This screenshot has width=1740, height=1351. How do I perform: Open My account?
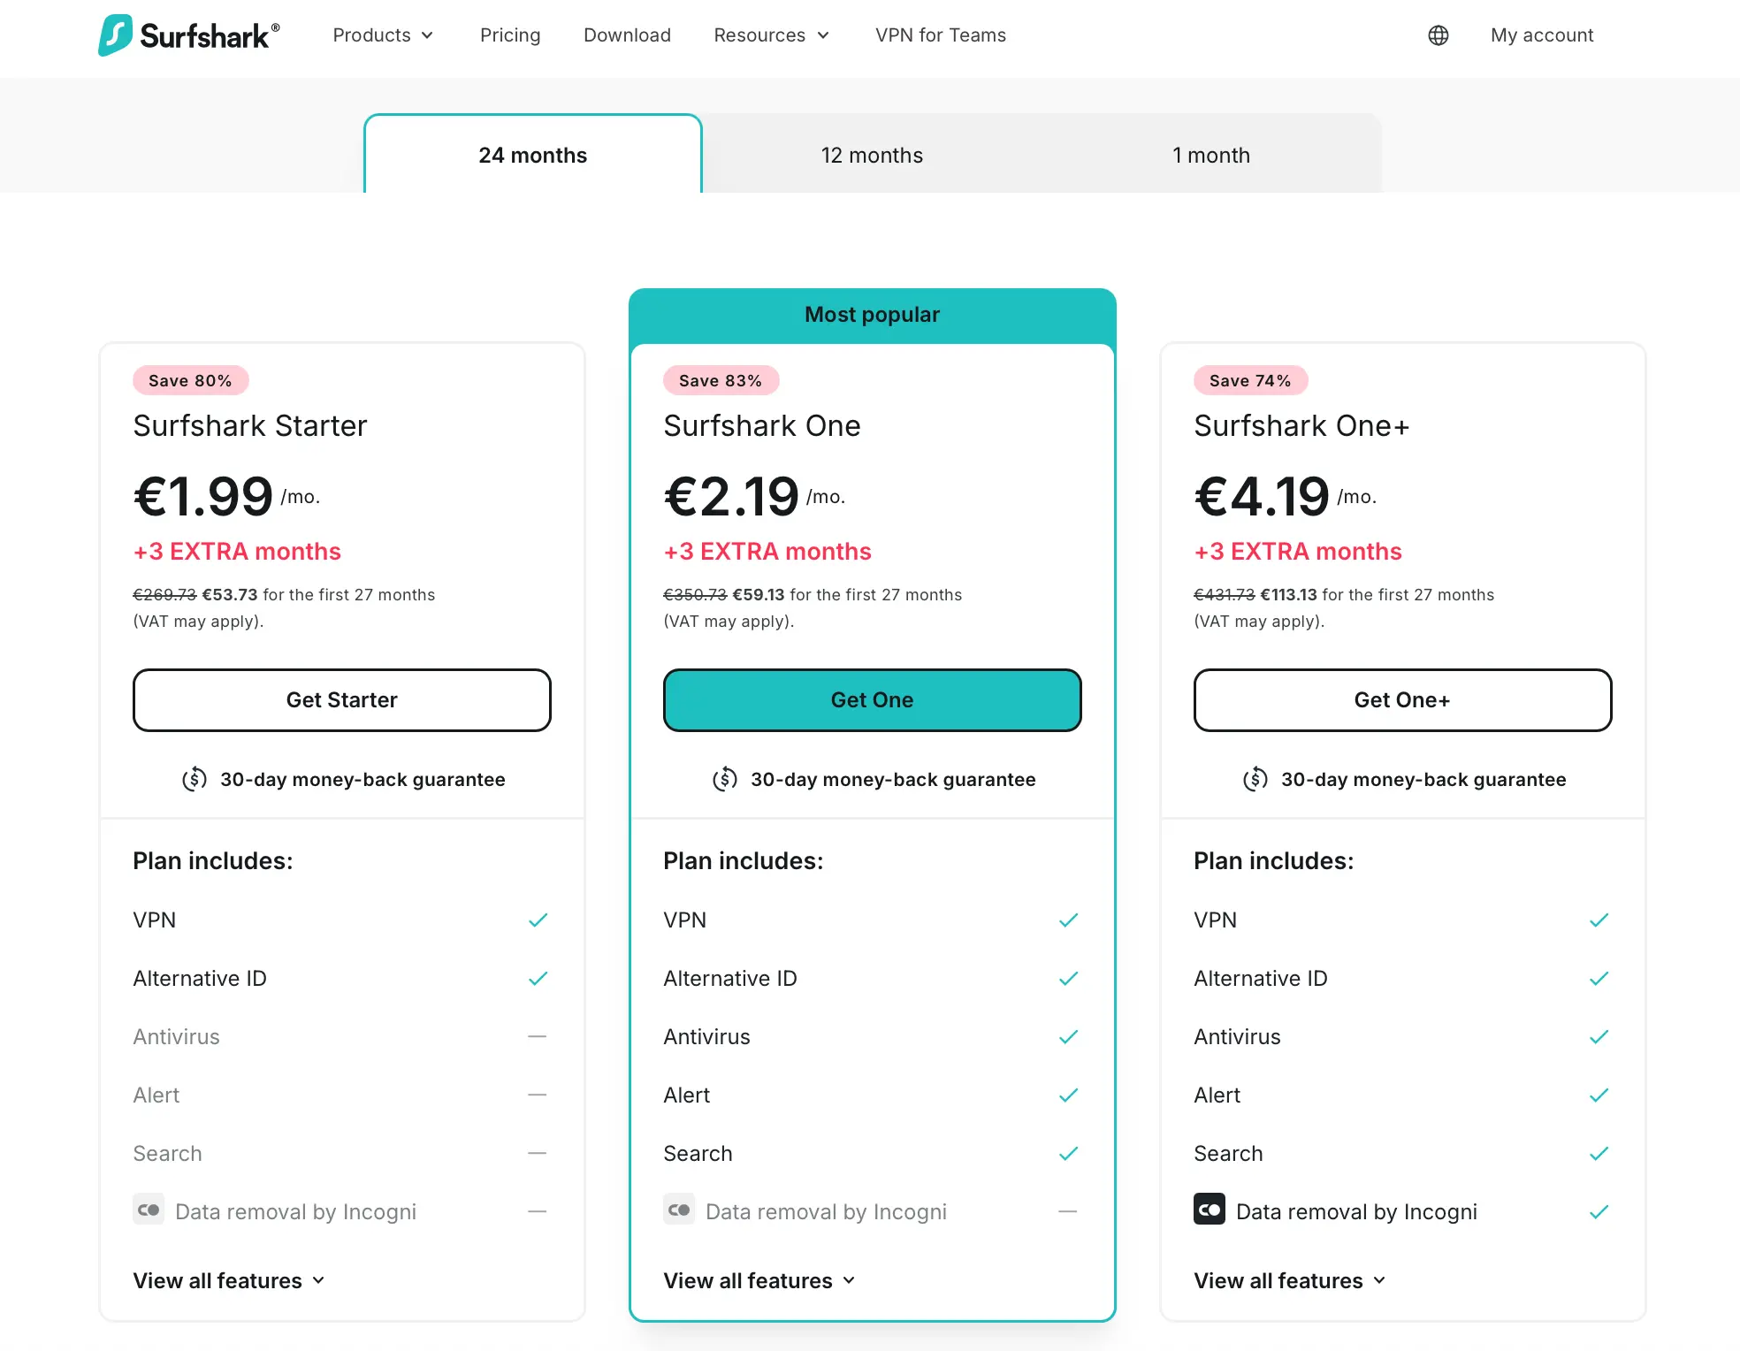[x=1542, y=35]
